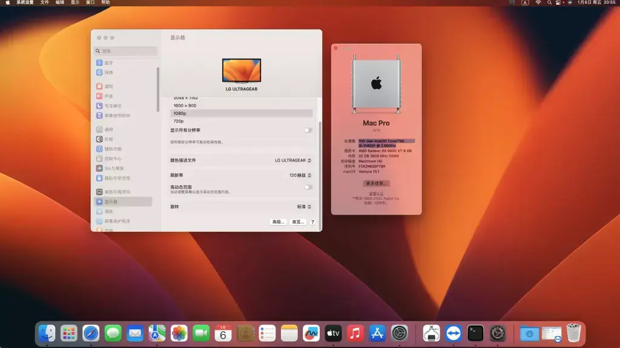Screen dimensions: 620x348
Task: Open Finder from the Dock
Action: 47,333
